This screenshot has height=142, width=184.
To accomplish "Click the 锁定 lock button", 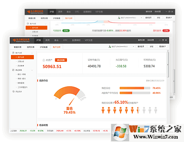I will pos(152,47).
